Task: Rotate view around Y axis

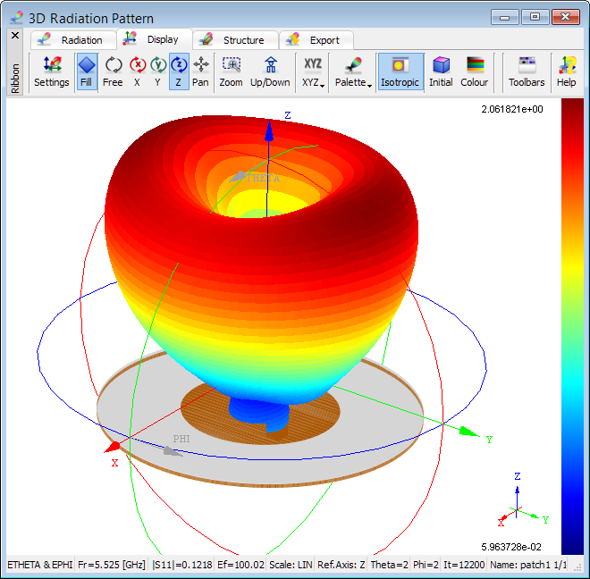Action: (x=157, y=71)
